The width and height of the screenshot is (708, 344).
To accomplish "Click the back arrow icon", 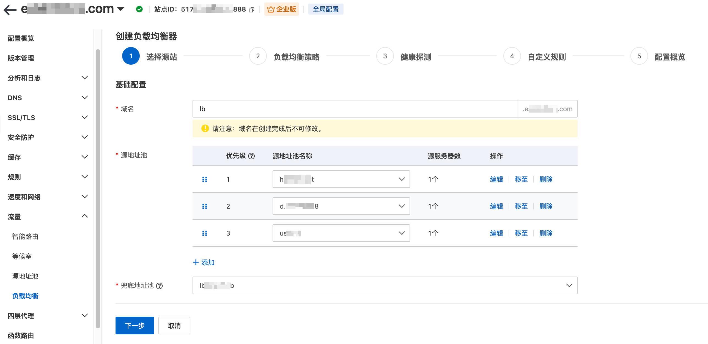I will pyautogui.click(x=10, y=10).
